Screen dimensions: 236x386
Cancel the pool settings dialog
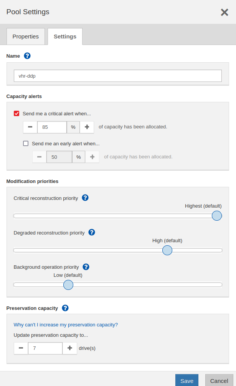219,381
